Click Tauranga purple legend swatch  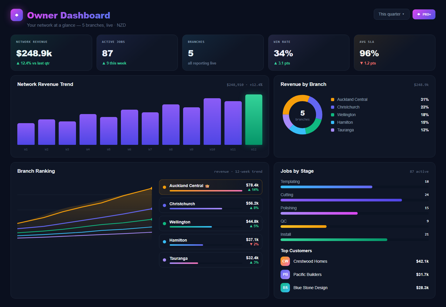pyautogui.click(x=332, y=130)
